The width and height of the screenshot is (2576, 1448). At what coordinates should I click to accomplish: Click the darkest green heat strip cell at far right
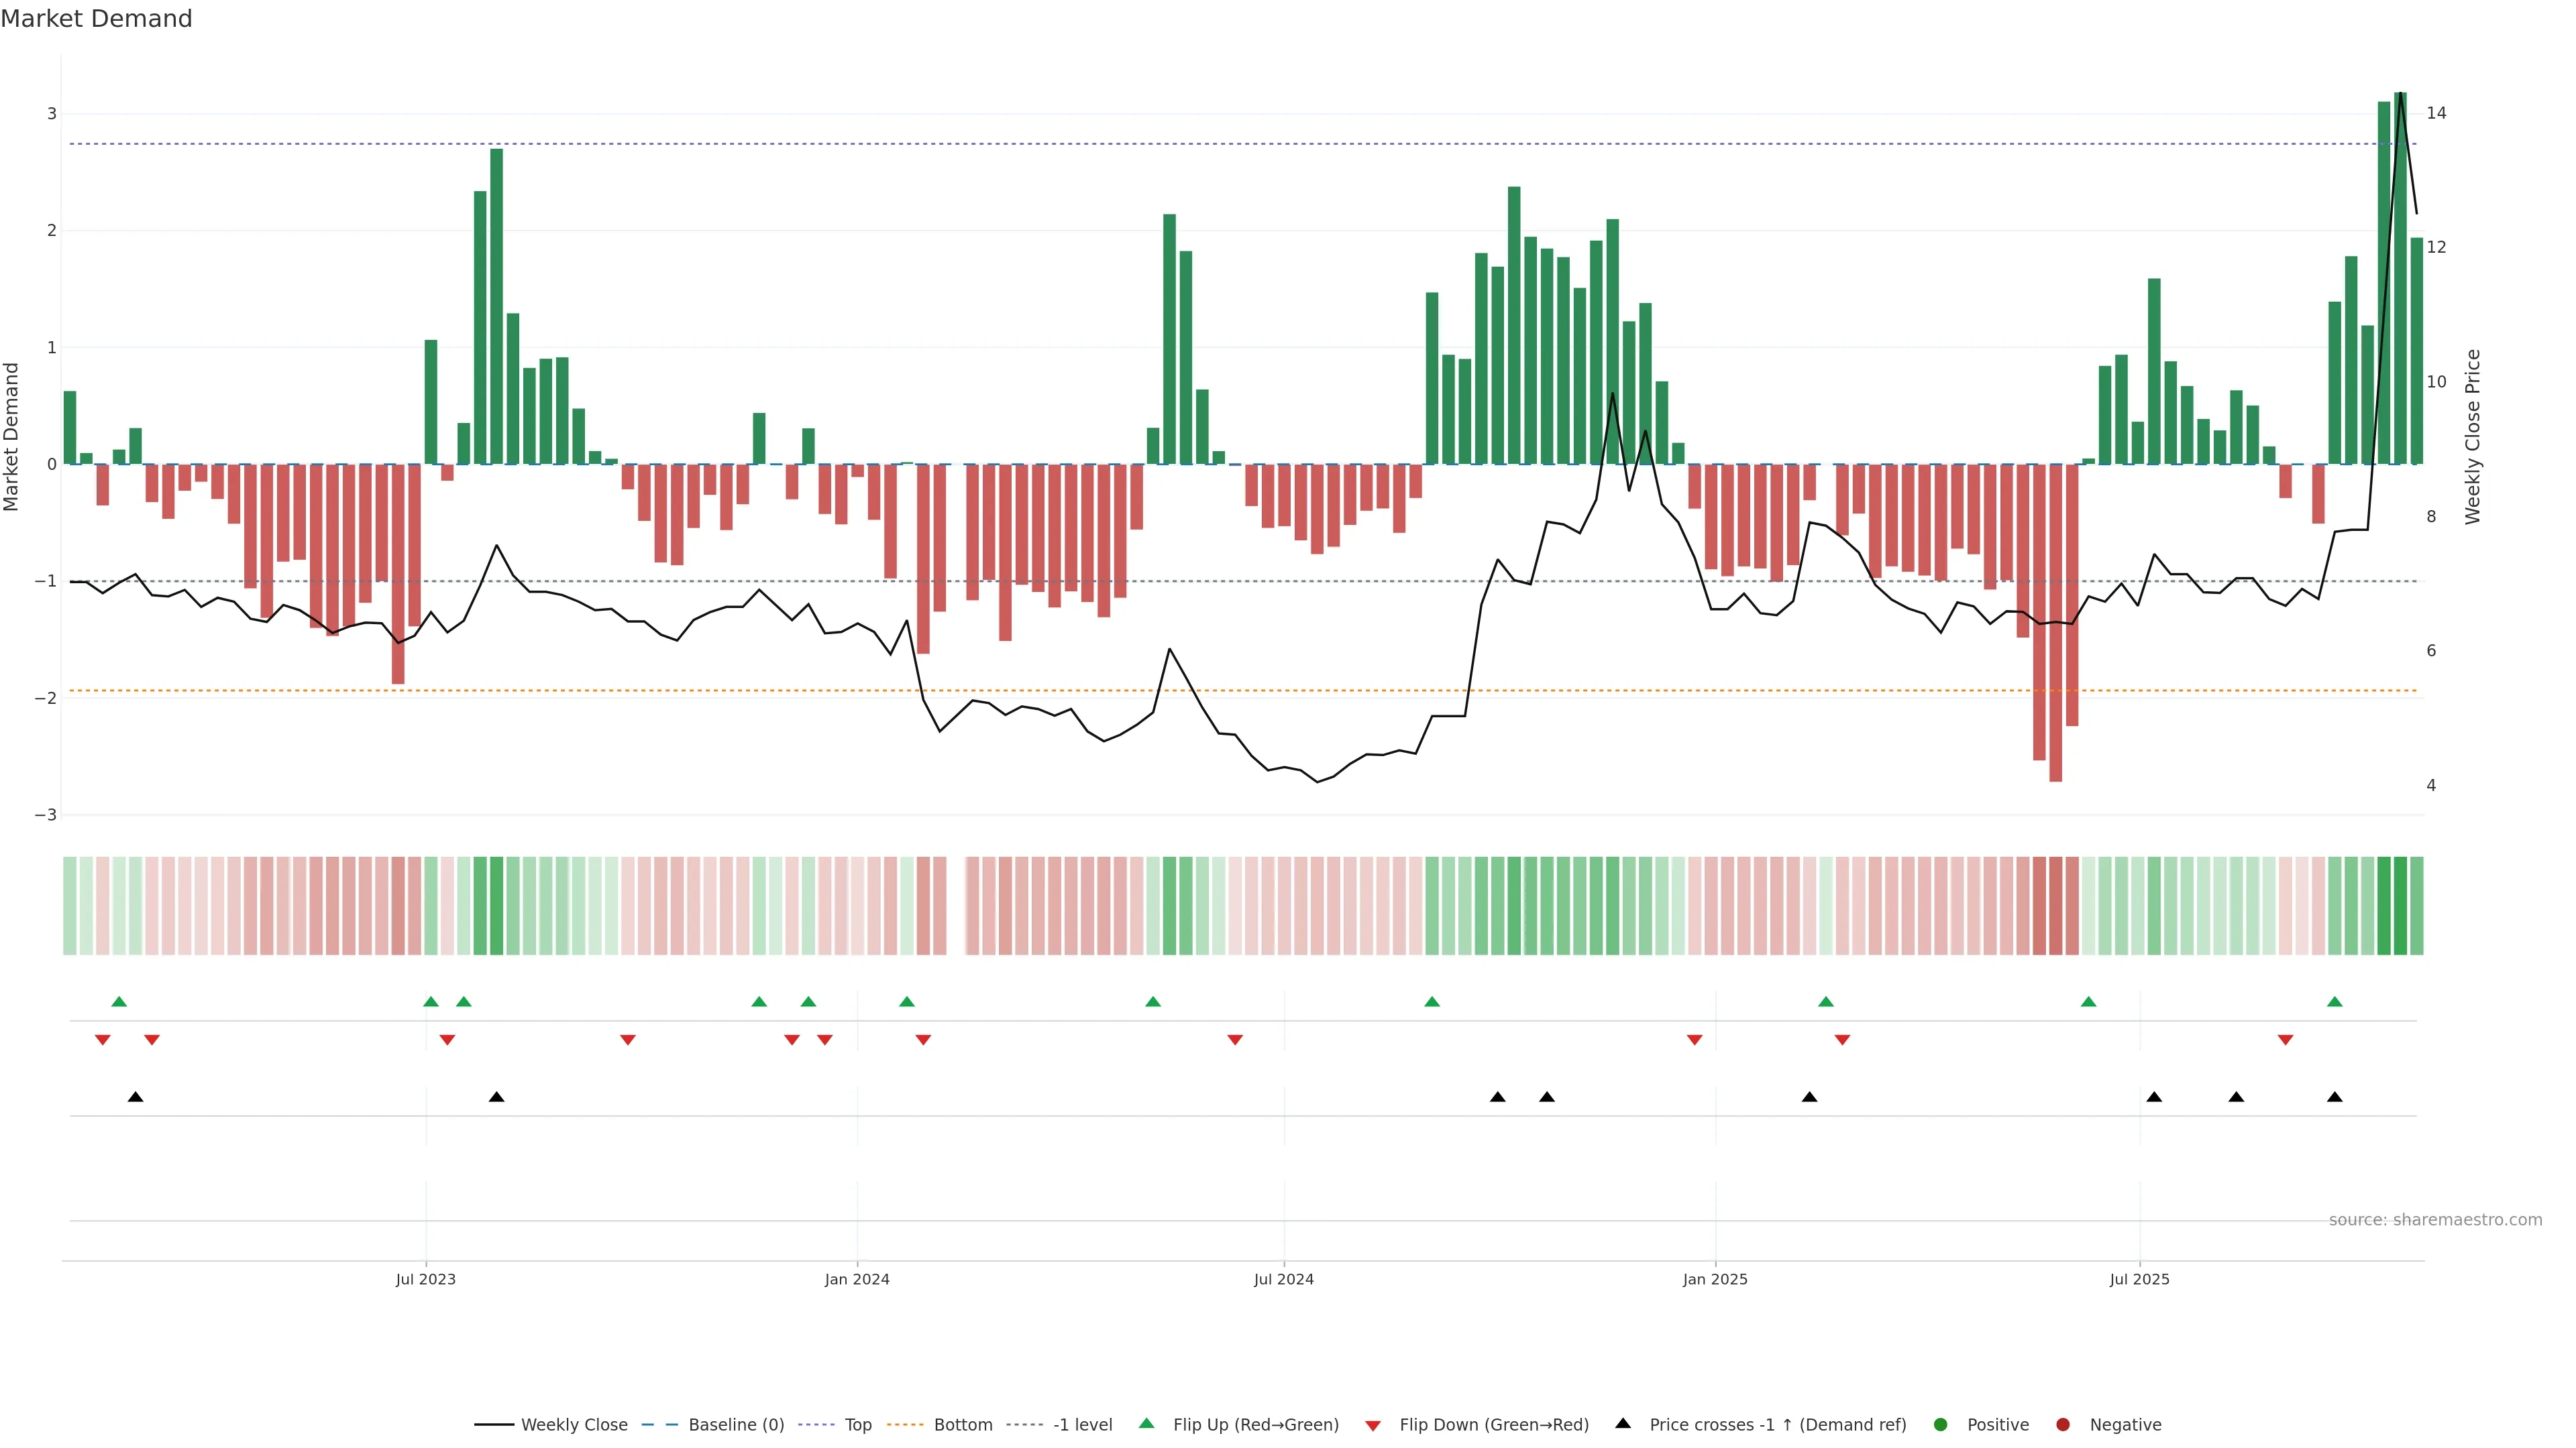(x=2400, y=906)
